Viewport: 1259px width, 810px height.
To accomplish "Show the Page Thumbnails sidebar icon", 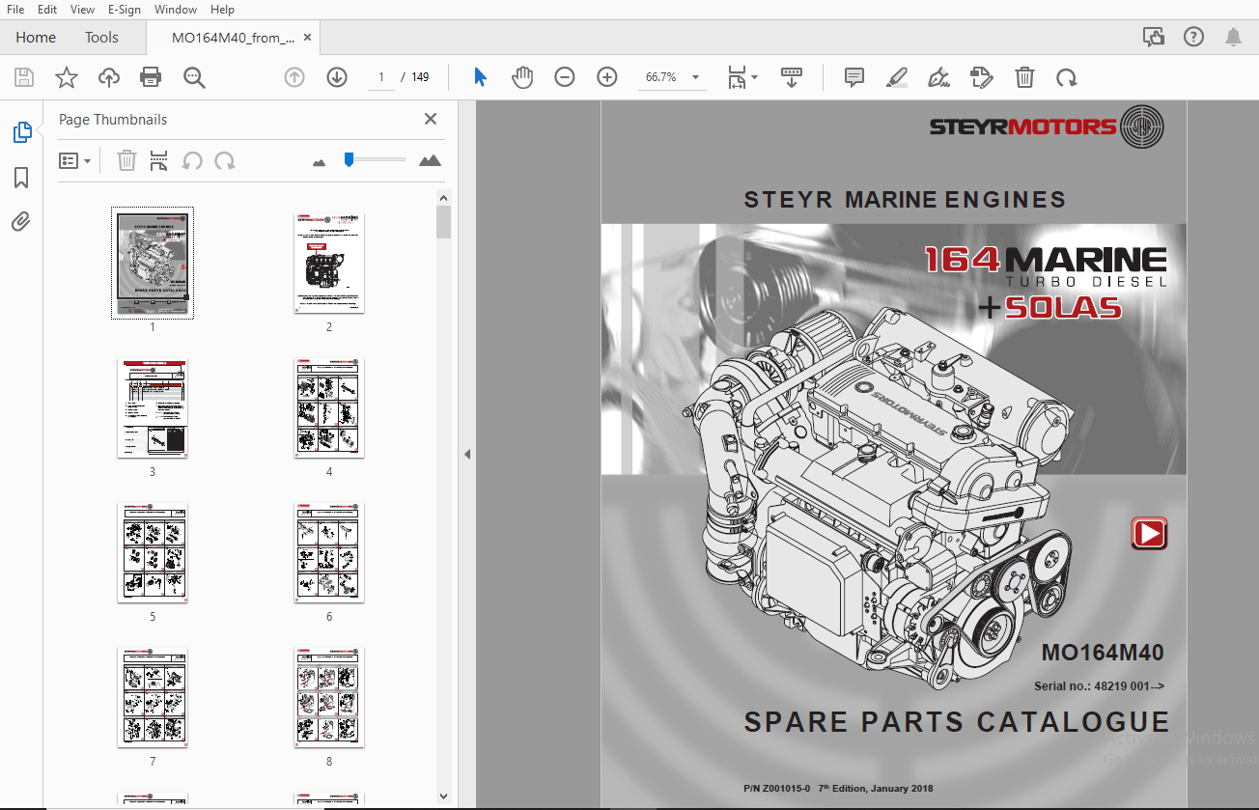I will pyautogui.click(x=22, y=132).
